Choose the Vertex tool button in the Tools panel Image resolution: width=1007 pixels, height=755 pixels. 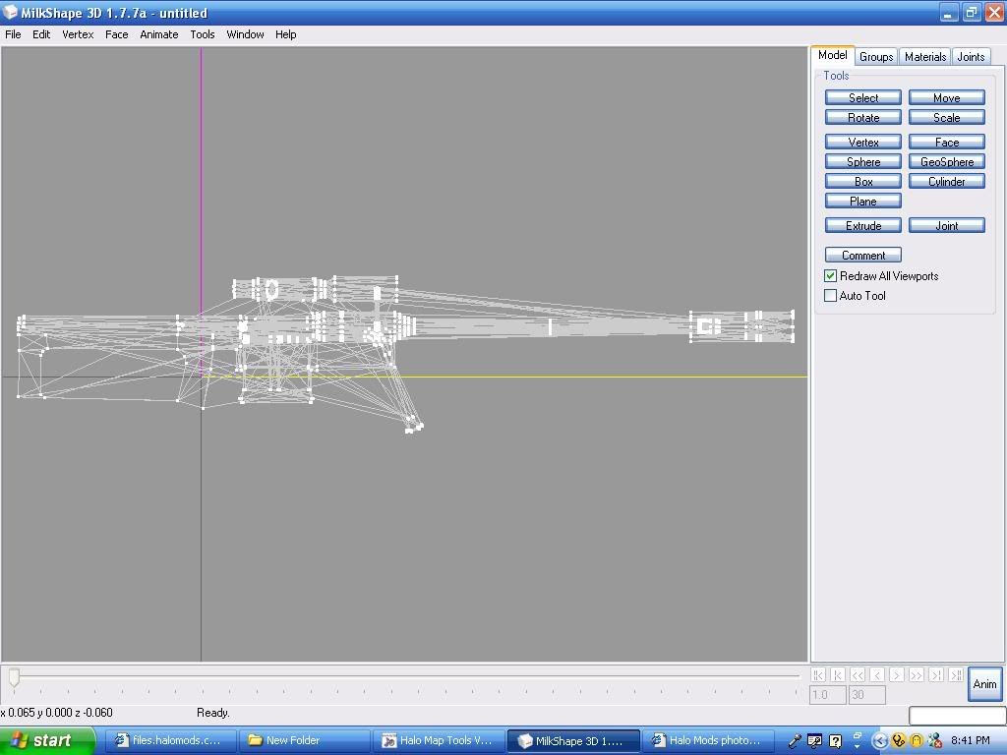tap(863, 142)
